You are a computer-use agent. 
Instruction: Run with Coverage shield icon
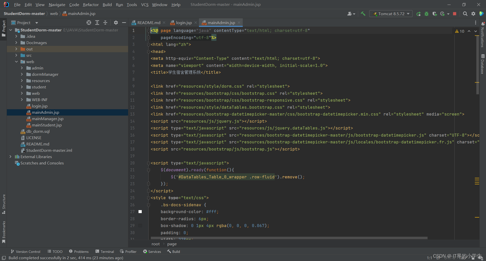point(435,14)
